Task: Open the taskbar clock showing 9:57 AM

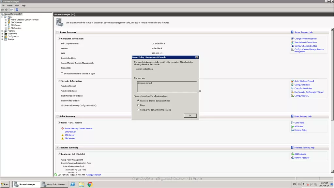Action: (x=324, y=184)
